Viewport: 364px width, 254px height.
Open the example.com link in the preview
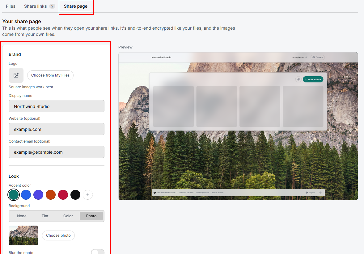[x=300, y=57]
